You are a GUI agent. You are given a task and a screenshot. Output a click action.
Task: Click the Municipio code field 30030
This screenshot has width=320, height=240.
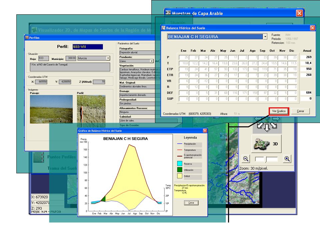[71, 58]
